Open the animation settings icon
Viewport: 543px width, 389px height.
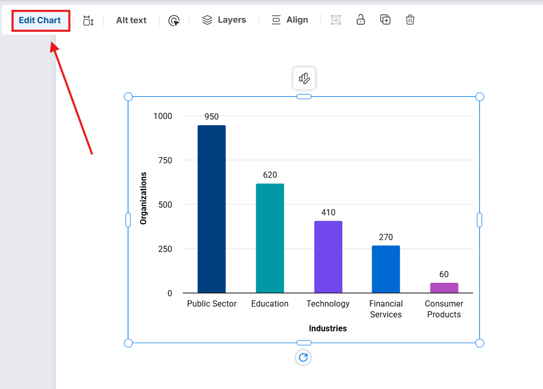pyautogui.click(x=174, y=20)
